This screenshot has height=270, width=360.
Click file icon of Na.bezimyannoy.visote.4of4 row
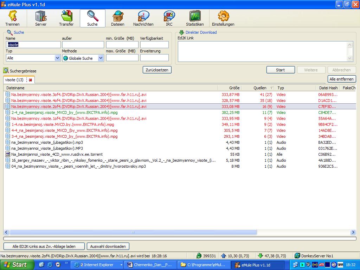(8, 100)
